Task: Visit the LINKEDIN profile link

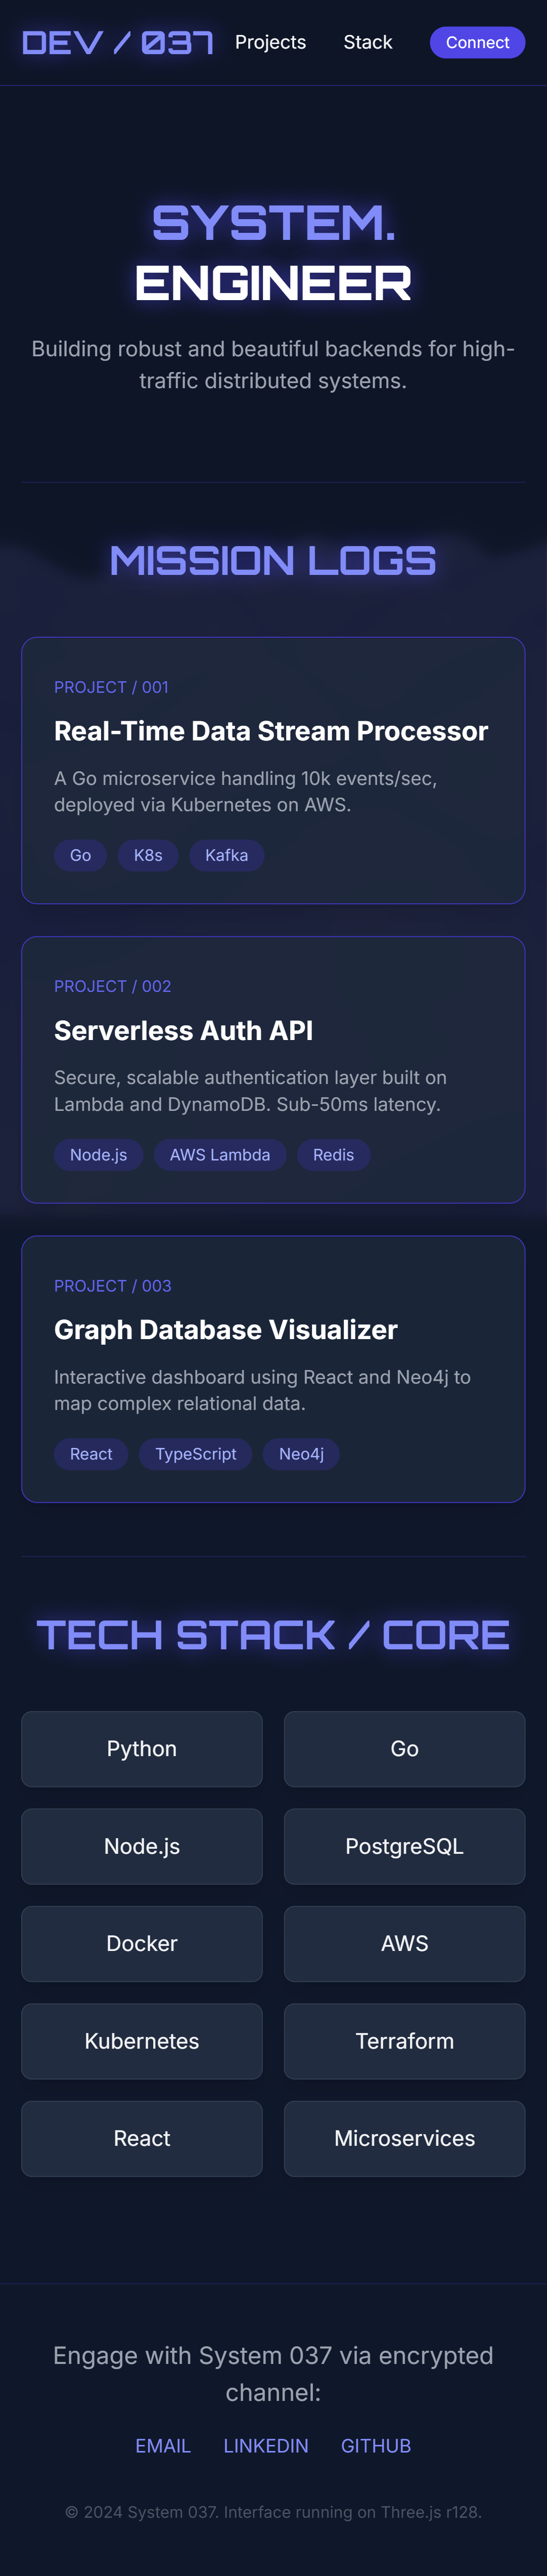Action: point(265,2445)
